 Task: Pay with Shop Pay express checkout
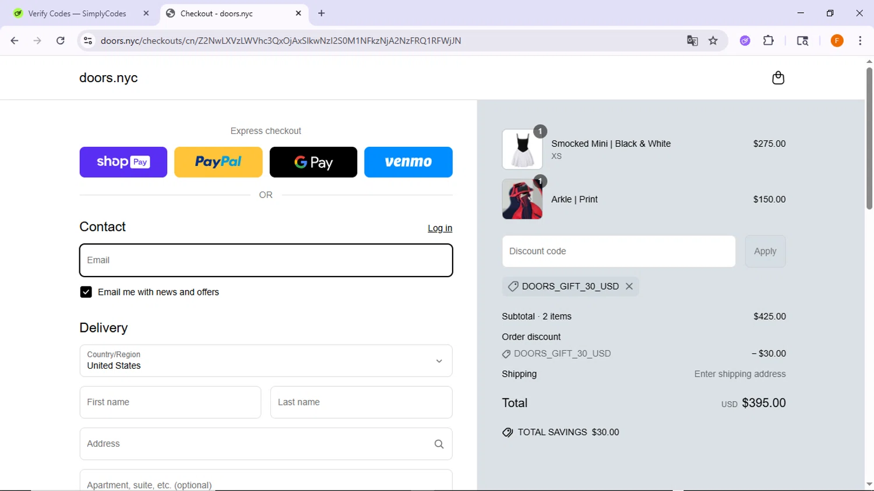(x=124, y=162)
